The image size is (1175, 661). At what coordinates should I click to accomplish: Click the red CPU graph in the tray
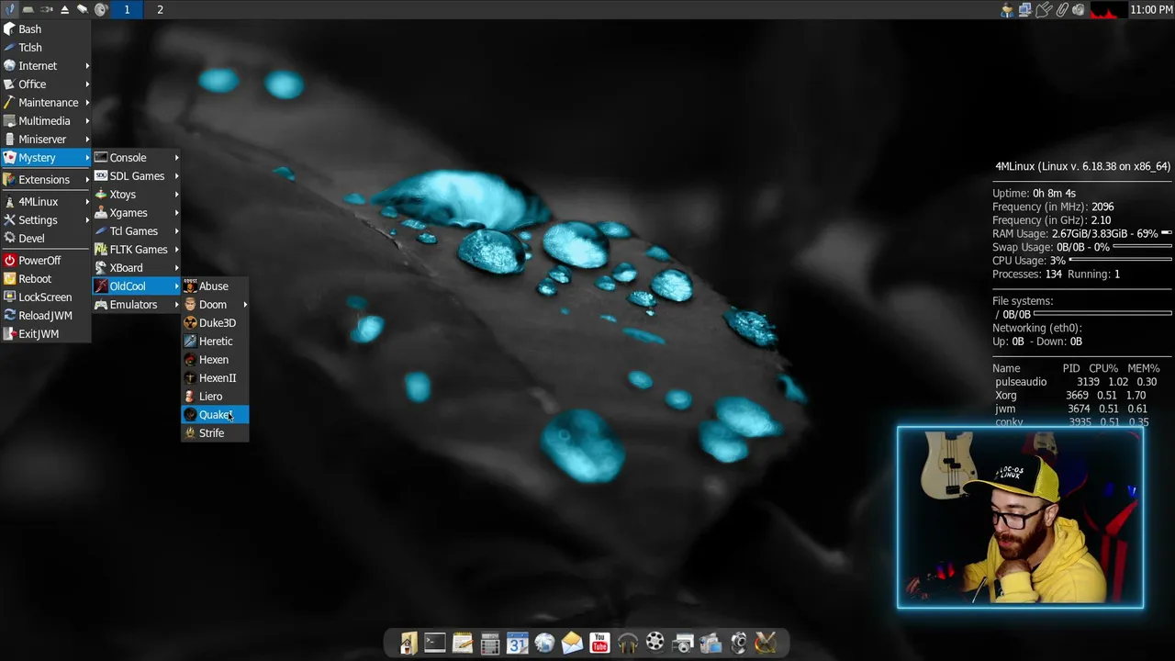tap(1107, 9)
